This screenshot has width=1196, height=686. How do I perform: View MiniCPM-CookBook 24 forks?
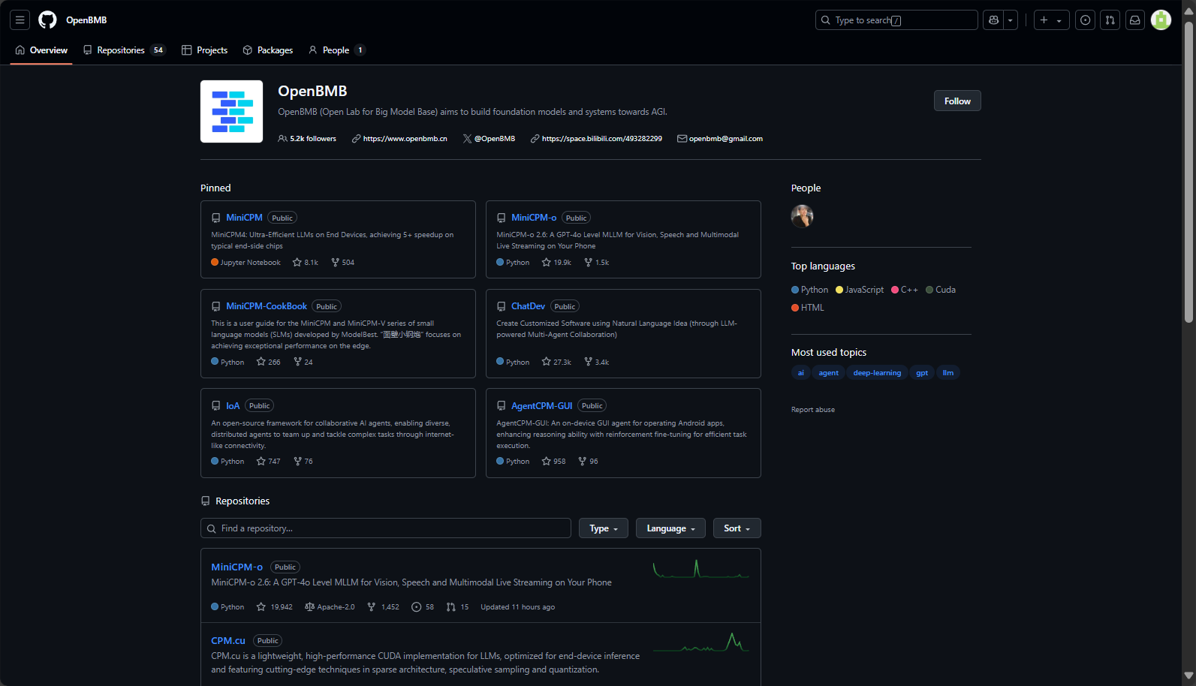click(303, 363)
